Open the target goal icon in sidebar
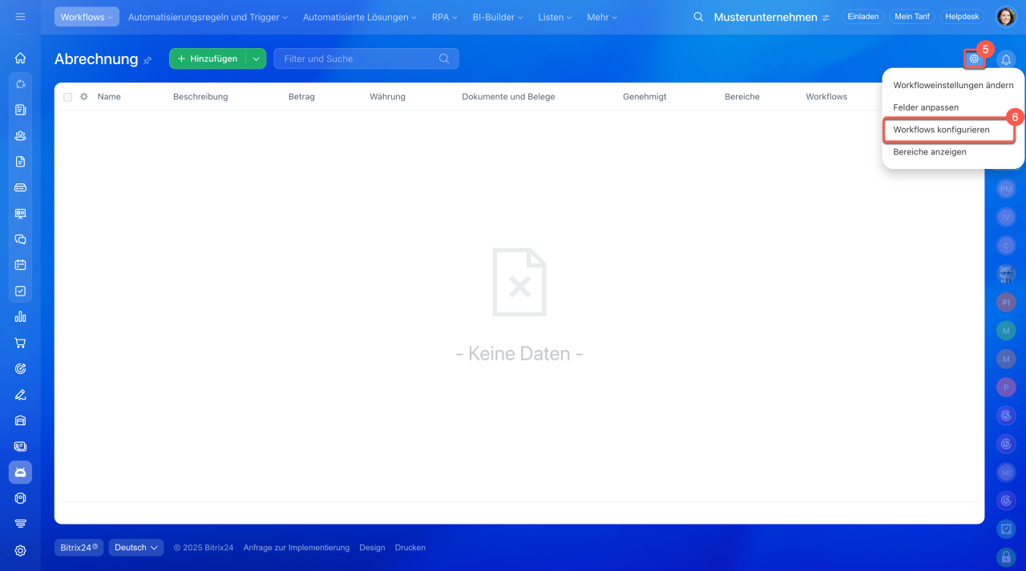 pos(20,368)
